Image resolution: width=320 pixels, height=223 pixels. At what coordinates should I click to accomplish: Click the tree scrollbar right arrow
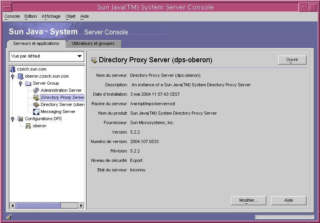(81, 205)
